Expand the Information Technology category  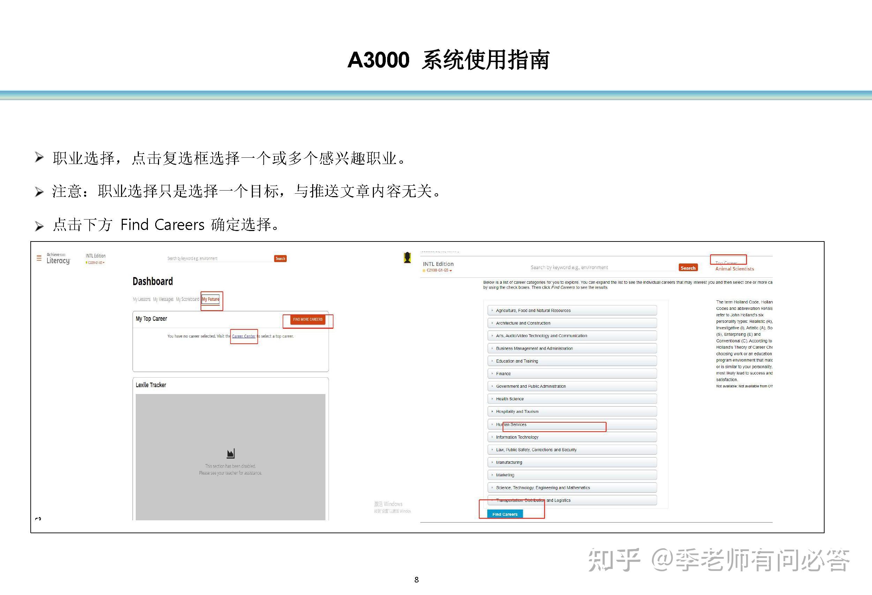tap(492, 437)
